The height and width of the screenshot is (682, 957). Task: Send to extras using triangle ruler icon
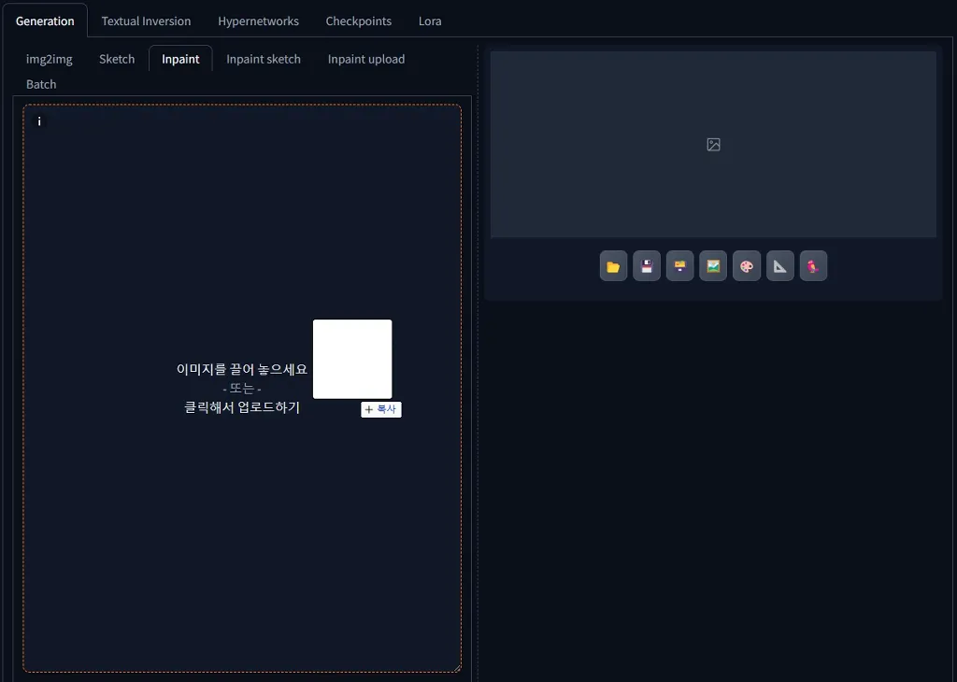(780, 266)
